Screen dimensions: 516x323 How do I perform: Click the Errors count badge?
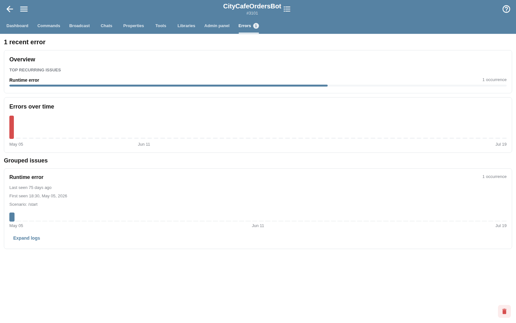(256, 26)
